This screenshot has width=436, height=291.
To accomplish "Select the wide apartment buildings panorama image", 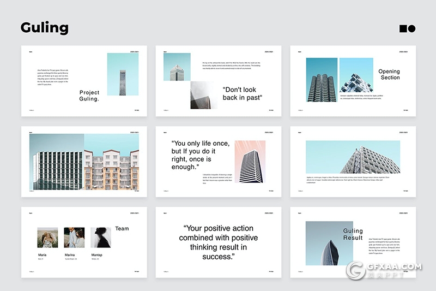I will click(84, 162).
